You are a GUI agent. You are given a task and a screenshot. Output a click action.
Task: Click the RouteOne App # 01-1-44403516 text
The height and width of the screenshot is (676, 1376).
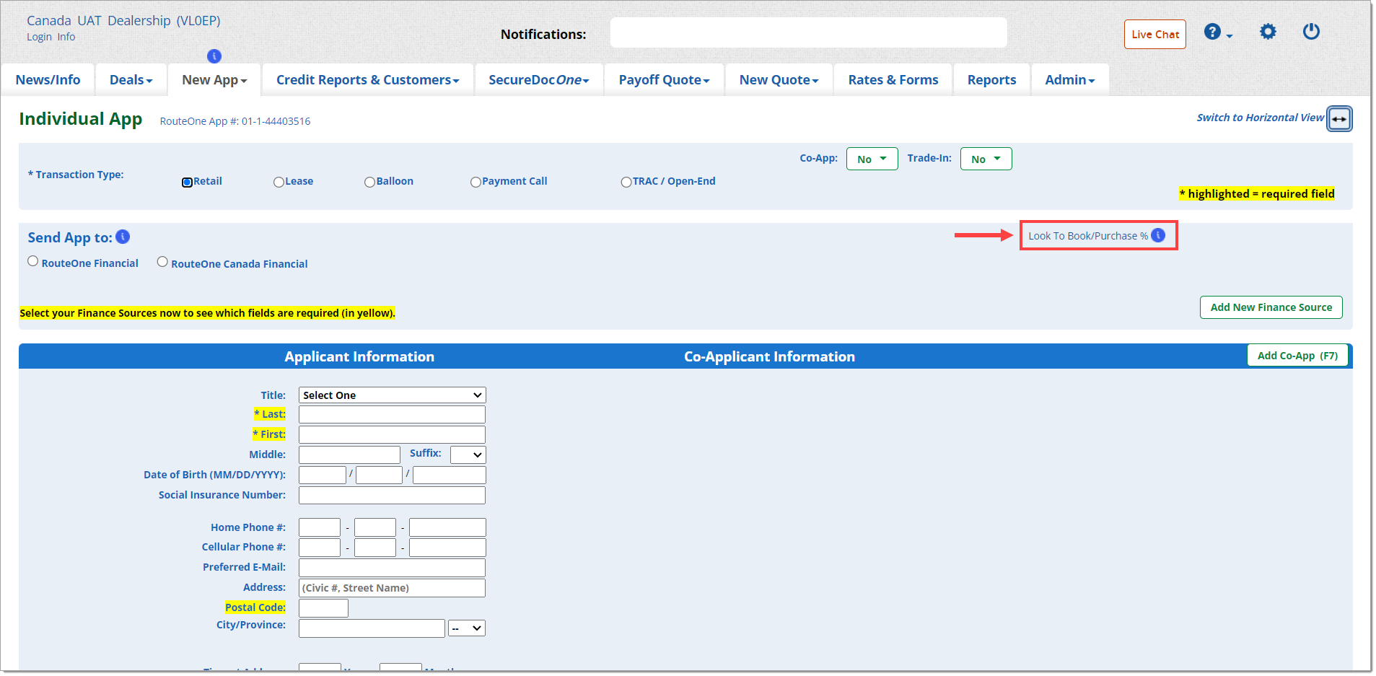[235, 121]
